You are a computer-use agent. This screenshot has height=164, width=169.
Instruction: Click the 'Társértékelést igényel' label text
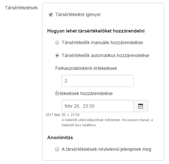(78, 14)
